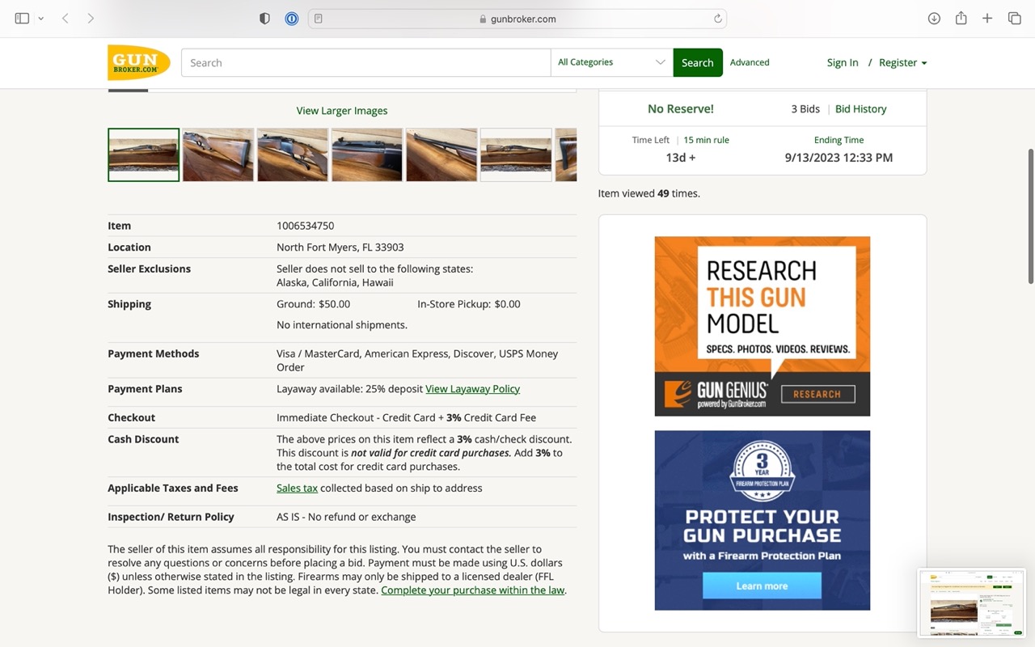The image size is (1035, 647).
Task: Open the Sales tax link
Action: tap(297, 488)
